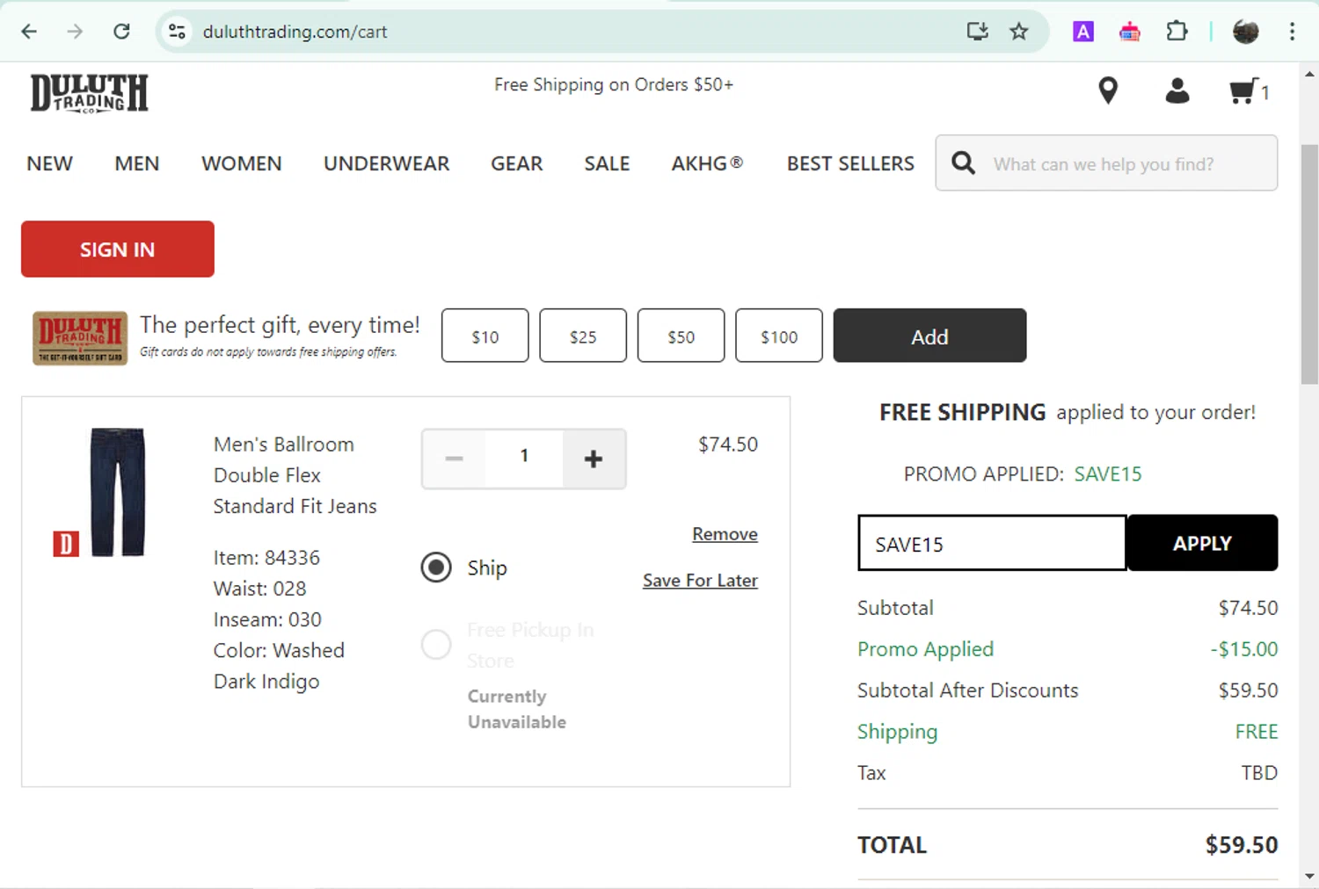1319x889 pixels.
Task: Open the BEST SELLERS menu
Action: (851, 163)
